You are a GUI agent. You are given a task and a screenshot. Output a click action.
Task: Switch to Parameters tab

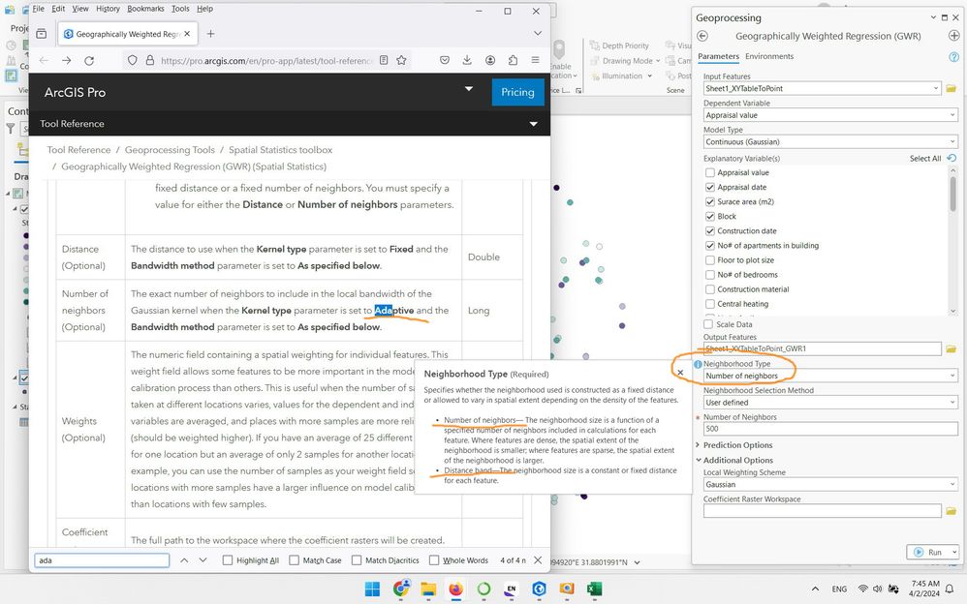pos(718,56)
